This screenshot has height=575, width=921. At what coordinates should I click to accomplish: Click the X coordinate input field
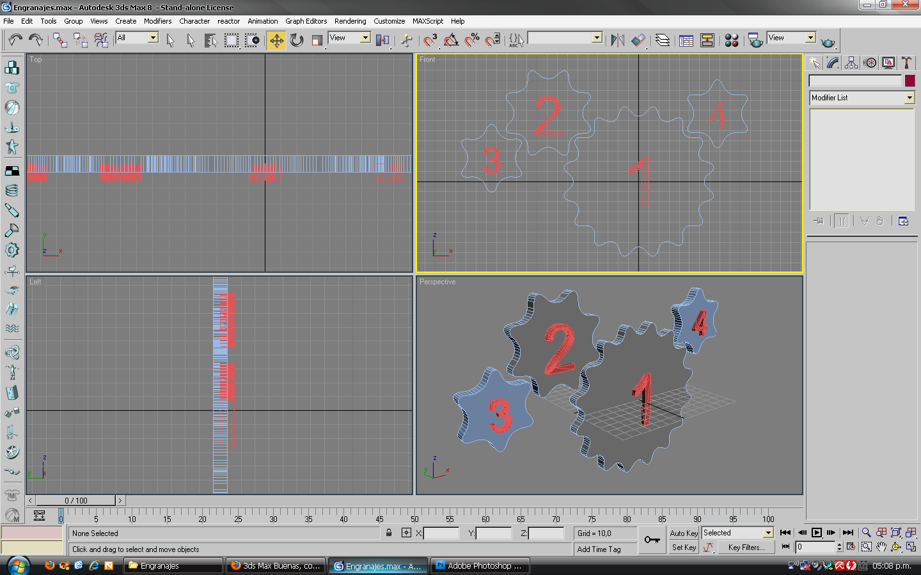(x=441, y=533)
